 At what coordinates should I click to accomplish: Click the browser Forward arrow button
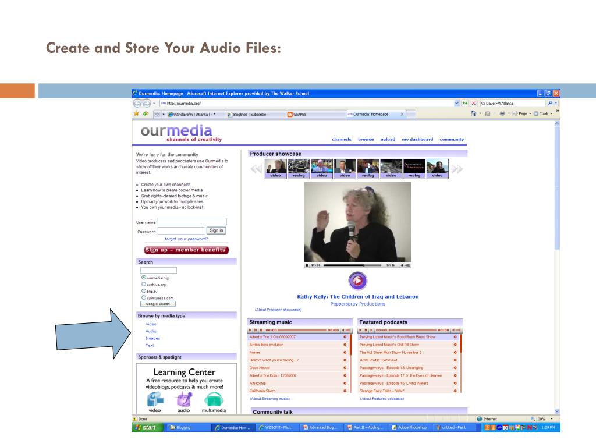(x=146, y=103)
